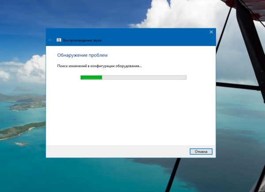Viewport: 265px width, 192px height.
Task: Click the gray unfilled part of the progress bar
Action: [146, 77]
